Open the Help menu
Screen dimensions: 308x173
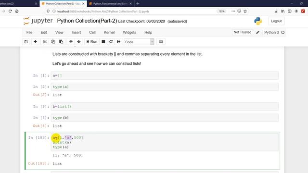click(148, 32)
